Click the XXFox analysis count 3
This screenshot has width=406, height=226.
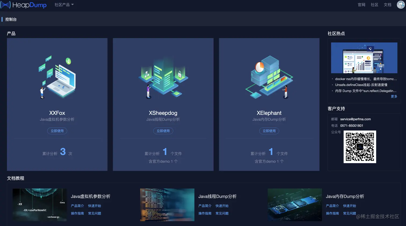pos(63,152)
